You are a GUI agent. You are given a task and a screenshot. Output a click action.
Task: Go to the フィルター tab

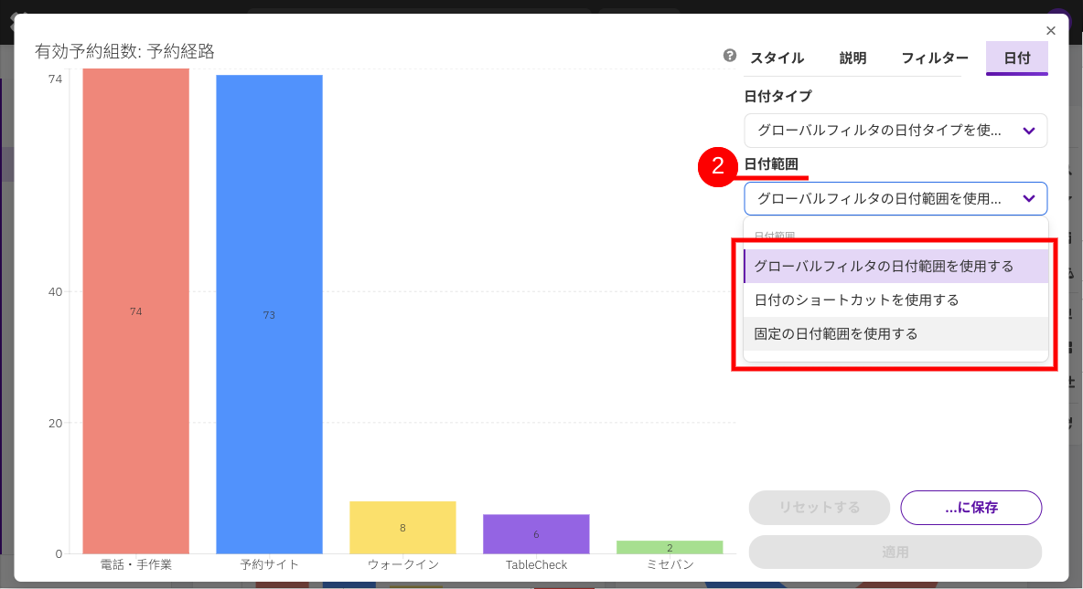tap(934, 58)
